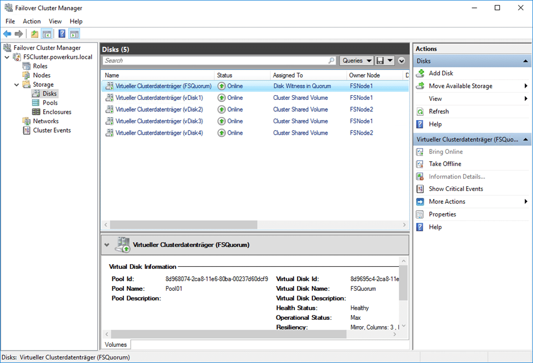Click the disk icon of vDisk3 row
This screenshot has height=363, width=533.
(x=109, y=121)
